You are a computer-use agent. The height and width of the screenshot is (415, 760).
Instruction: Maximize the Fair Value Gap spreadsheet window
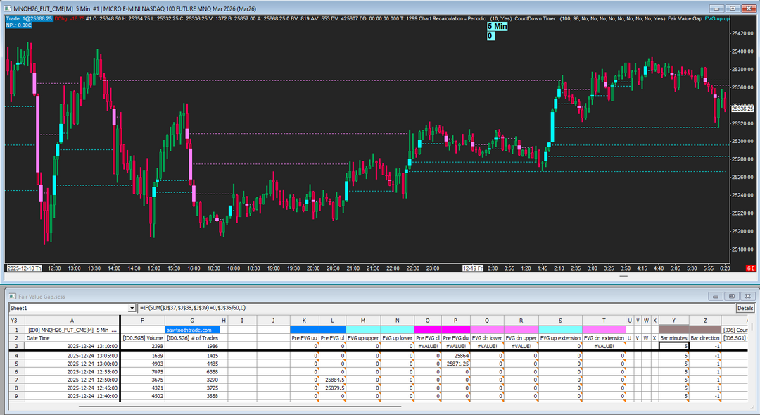point(732,297)
